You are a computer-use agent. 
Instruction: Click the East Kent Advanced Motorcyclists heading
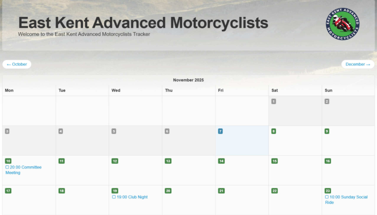(x=143, y=23)
